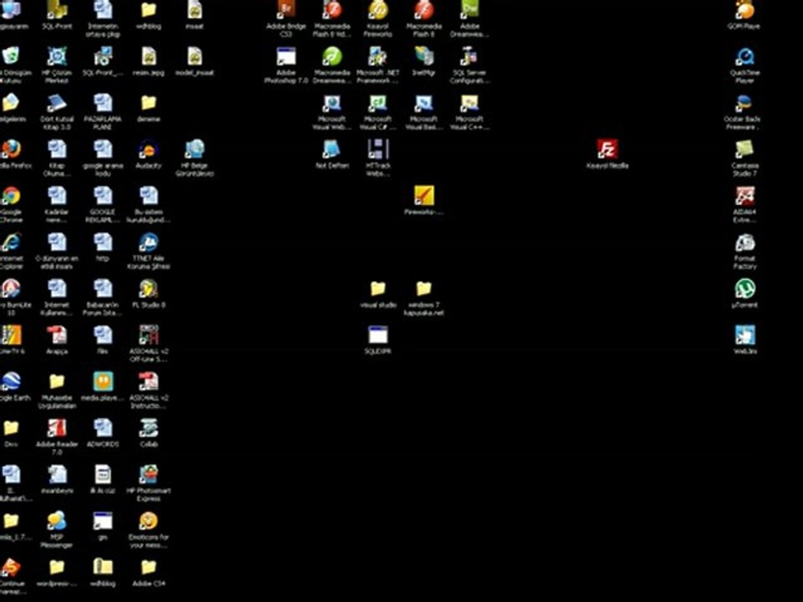Image resolution: width=803 pixels, height=602 pixels.
Task: Launch the MSN Messenger shortcut
Action: click(x=57, y=521)
